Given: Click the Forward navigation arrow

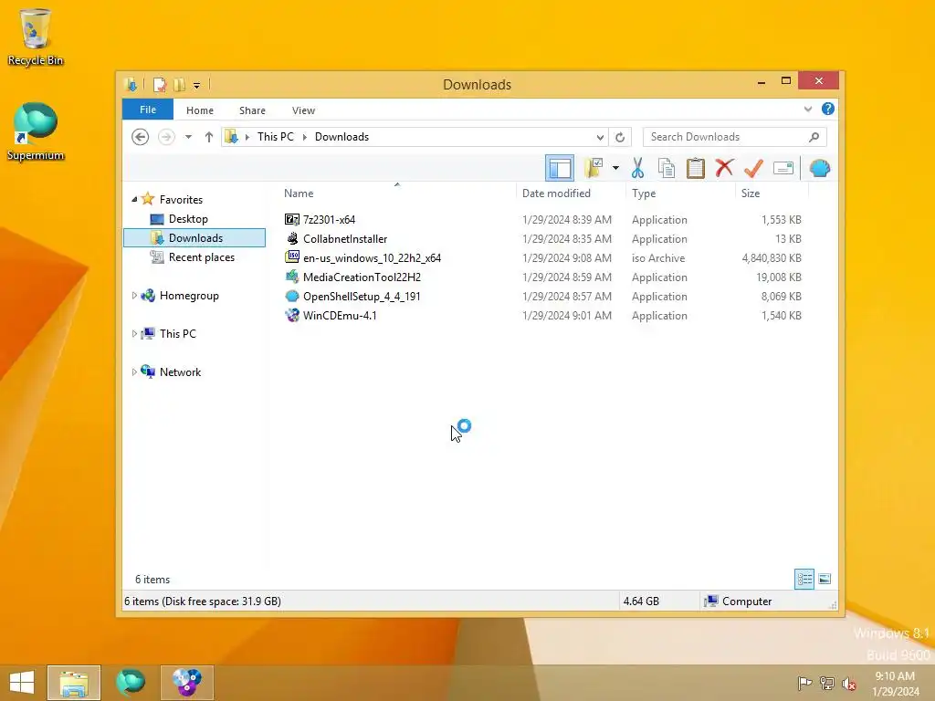Looking at the screenshot, I should (166, 137).
